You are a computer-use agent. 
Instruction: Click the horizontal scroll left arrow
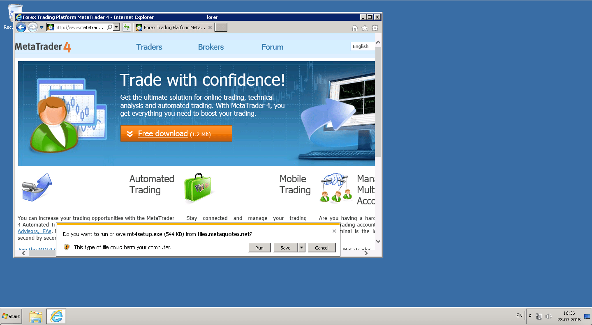tap(23, 254)
